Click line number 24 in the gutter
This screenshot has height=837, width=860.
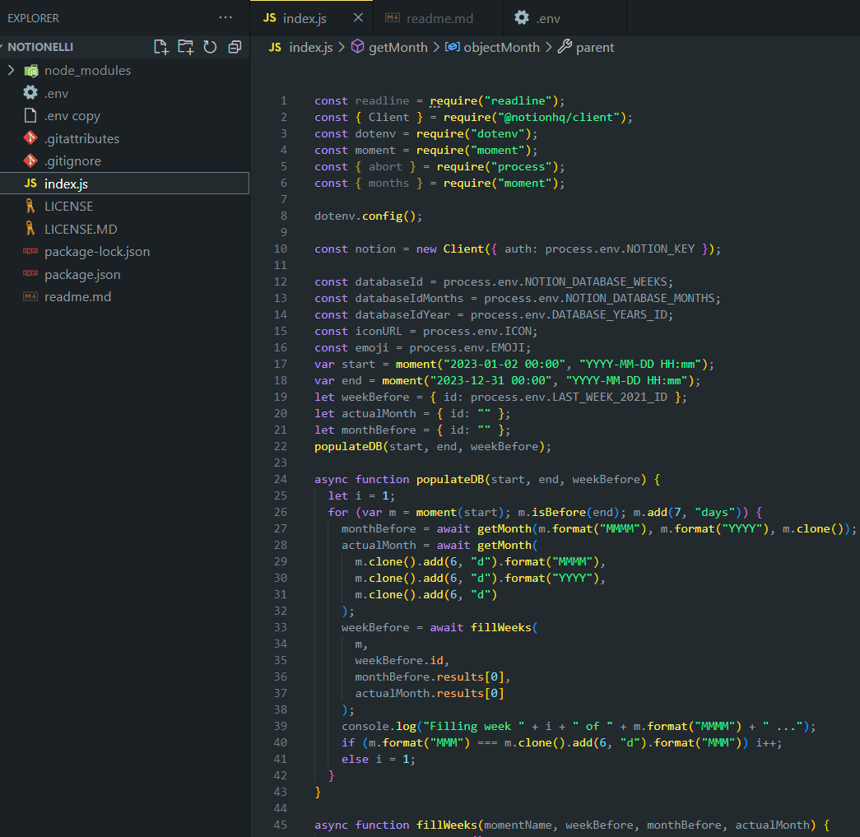pyautogui.click(x=281, y=479)
